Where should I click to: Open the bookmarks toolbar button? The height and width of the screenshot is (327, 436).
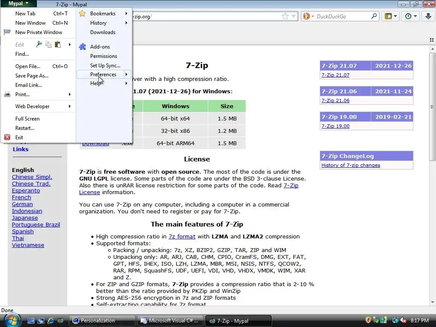tap(391, 16)
